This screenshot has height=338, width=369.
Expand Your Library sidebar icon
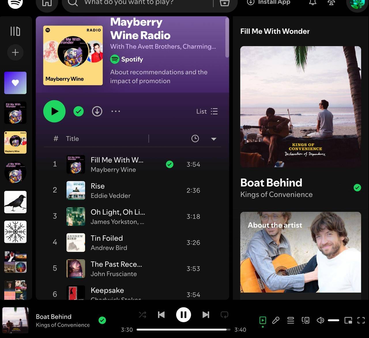coord(15,31)
